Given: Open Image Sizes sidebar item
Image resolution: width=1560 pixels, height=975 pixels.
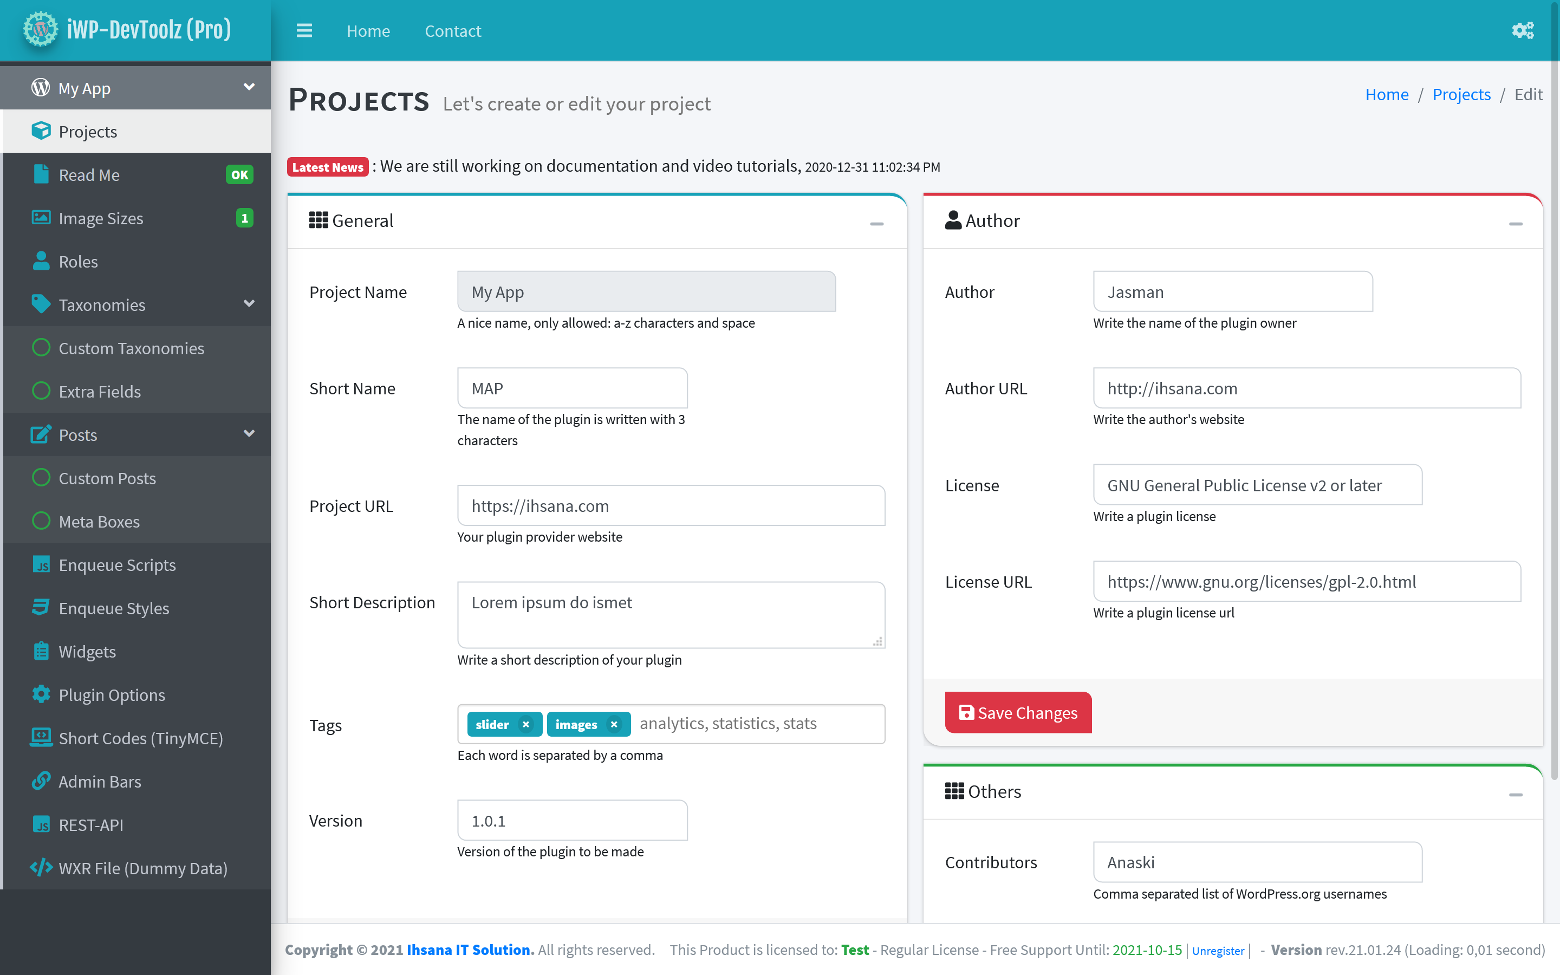Looking at the screenshot, I should pos(136,217).
